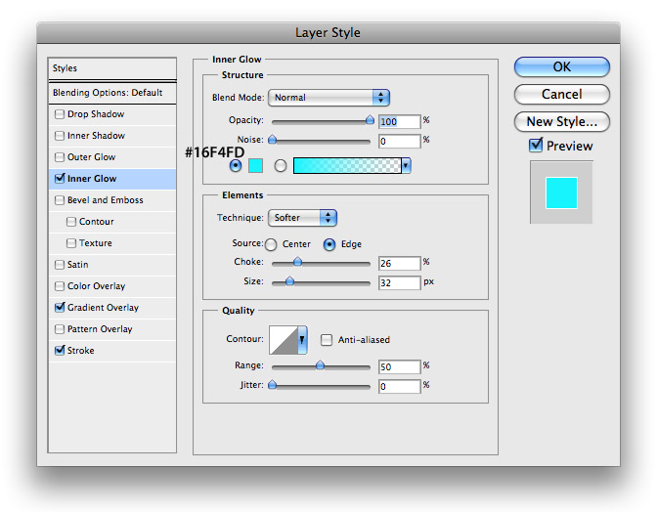Open Bevel and Emboss settings by label
The height and width of the screenshot is (512, 657).
coord(106,200)
